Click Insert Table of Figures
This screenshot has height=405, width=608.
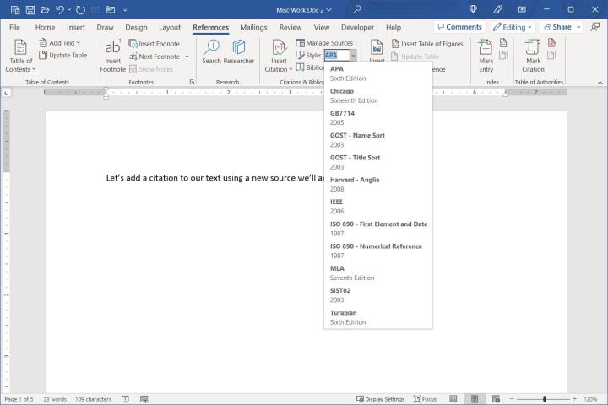tap(426, 44)
